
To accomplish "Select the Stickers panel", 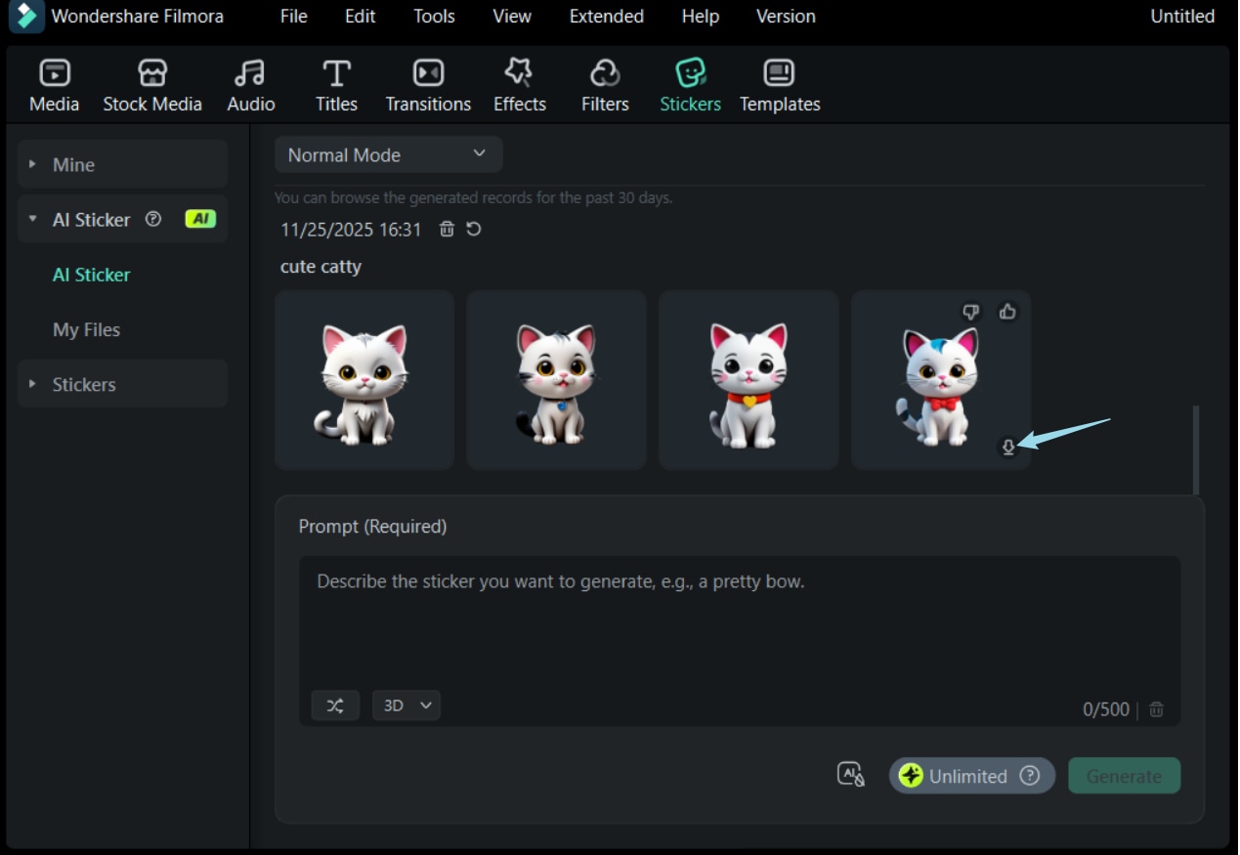I will 690,86.
